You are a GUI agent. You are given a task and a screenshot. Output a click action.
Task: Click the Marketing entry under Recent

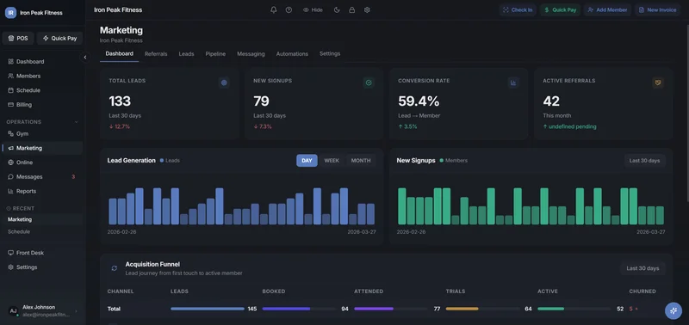coord(42,219)
